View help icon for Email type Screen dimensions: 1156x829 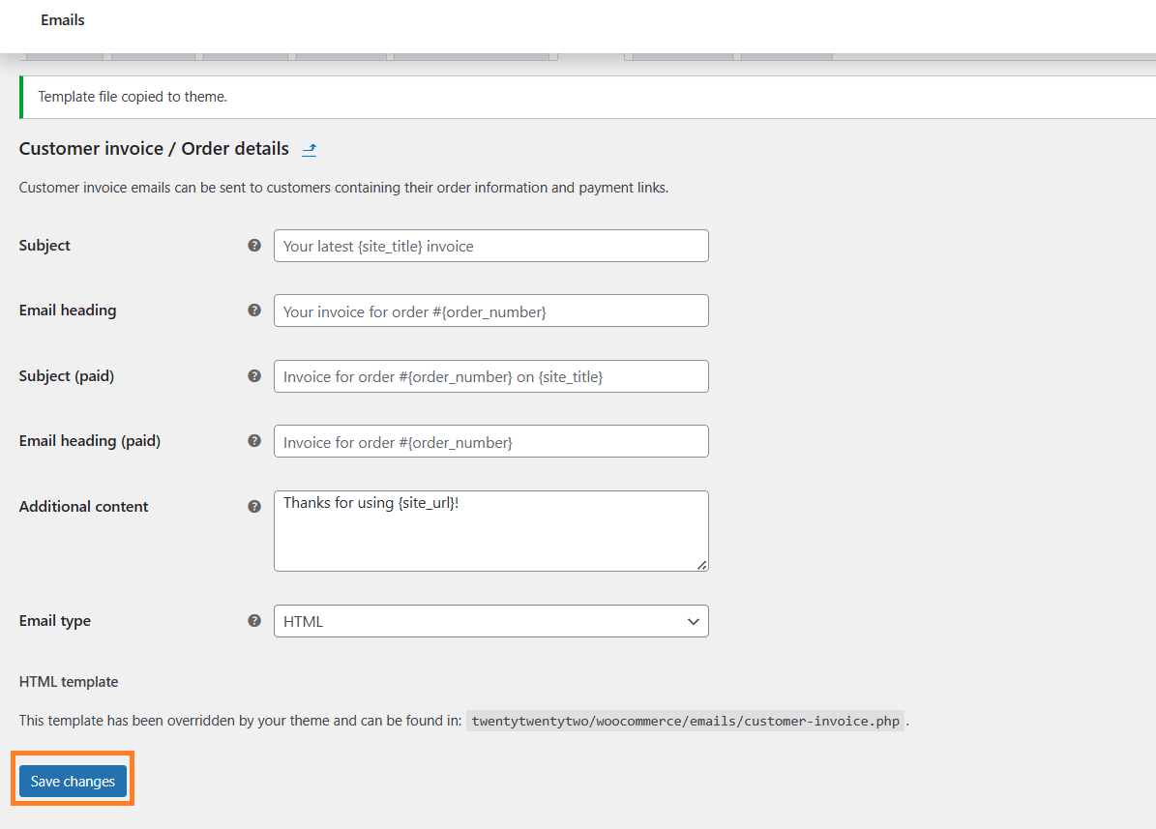coord(254,621)
